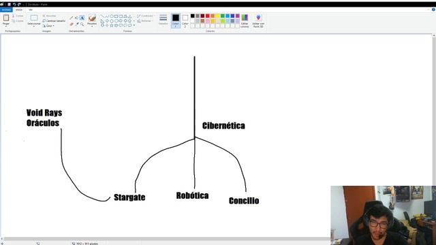Click Recortar crop option
Viewport: 436px width, 245px height.
50,16
